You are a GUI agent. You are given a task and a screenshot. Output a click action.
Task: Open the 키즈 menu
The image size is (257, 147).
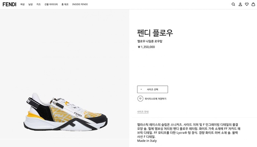(39, 4)
